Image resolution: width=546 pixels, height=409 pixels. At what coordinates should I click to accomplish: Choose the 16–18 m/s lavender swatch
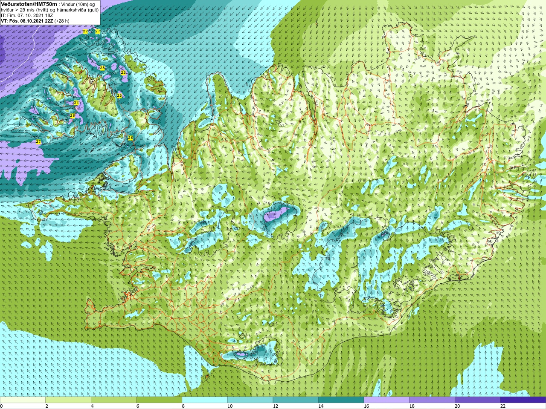386,400
